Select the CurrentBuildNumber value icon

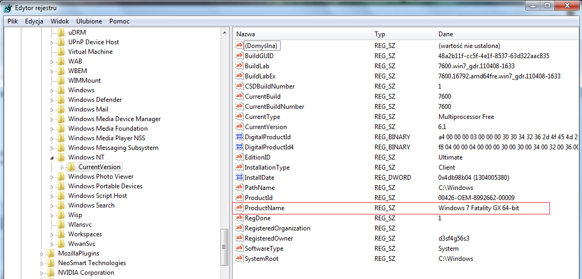(x=240, y=107)
